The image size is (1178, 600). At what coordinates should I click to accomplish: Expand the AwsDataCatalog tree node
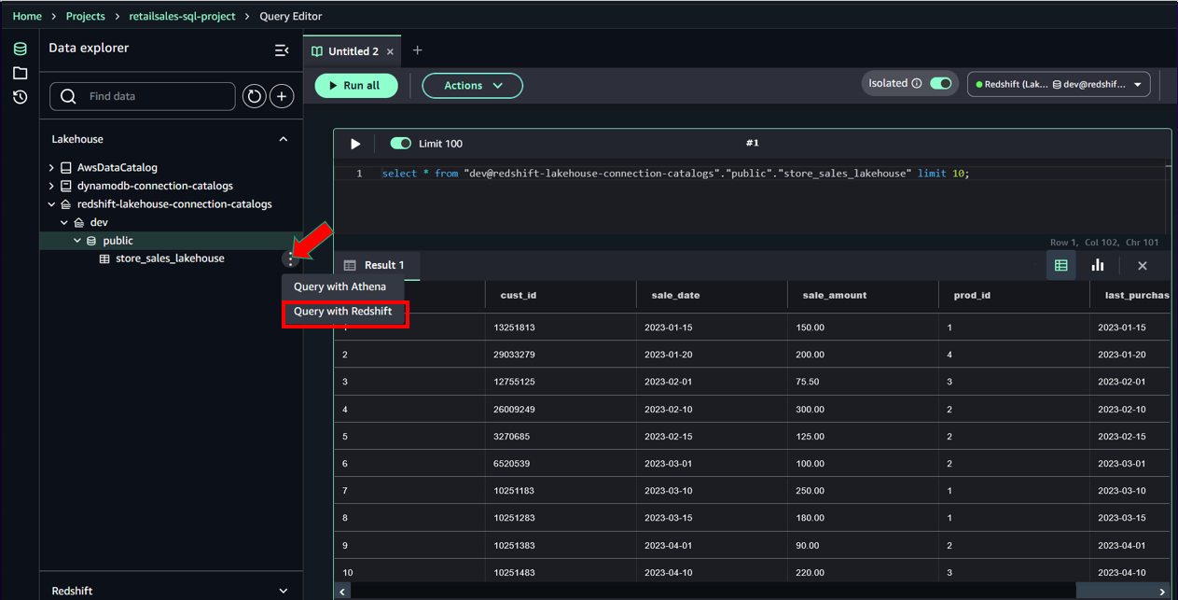pyautogui.click(x=51, y=168)
